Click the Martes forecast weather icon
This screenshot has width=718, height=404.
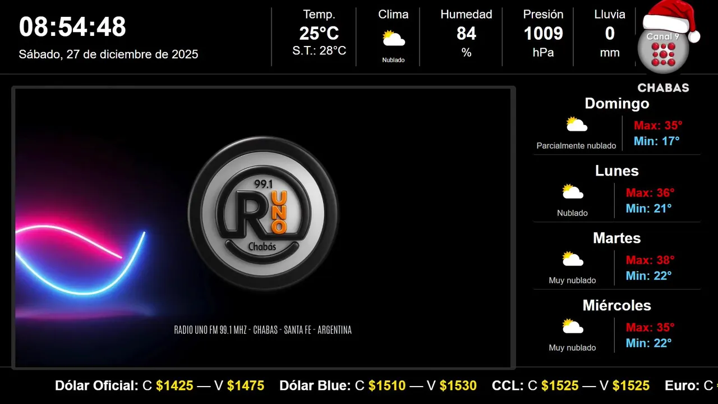tap(573, 259)
